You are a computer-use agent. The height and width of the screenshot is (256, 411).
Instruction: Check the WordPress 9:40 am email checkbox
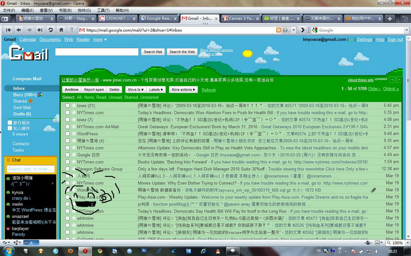point(67,134)
